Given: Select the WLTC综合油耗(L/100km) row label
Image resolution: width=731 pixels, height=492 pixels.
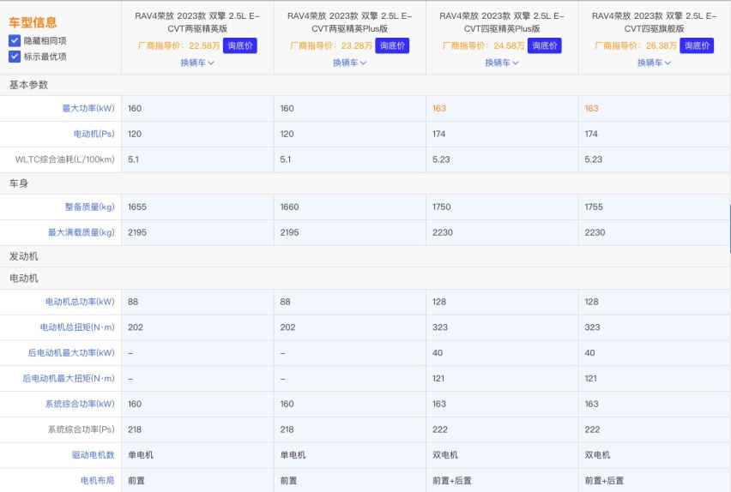Looking at the screenshot, I should point(65,159).
